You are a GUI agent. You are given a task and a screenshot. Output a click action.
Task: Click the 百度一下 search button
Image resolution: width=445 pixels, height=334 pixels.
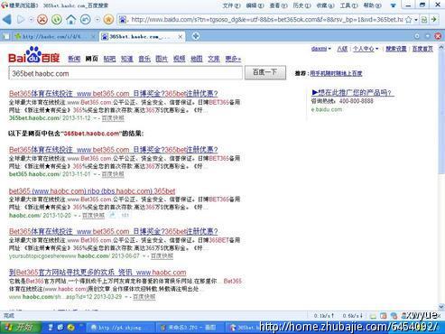pyautogui.click(x=265, y=72)
